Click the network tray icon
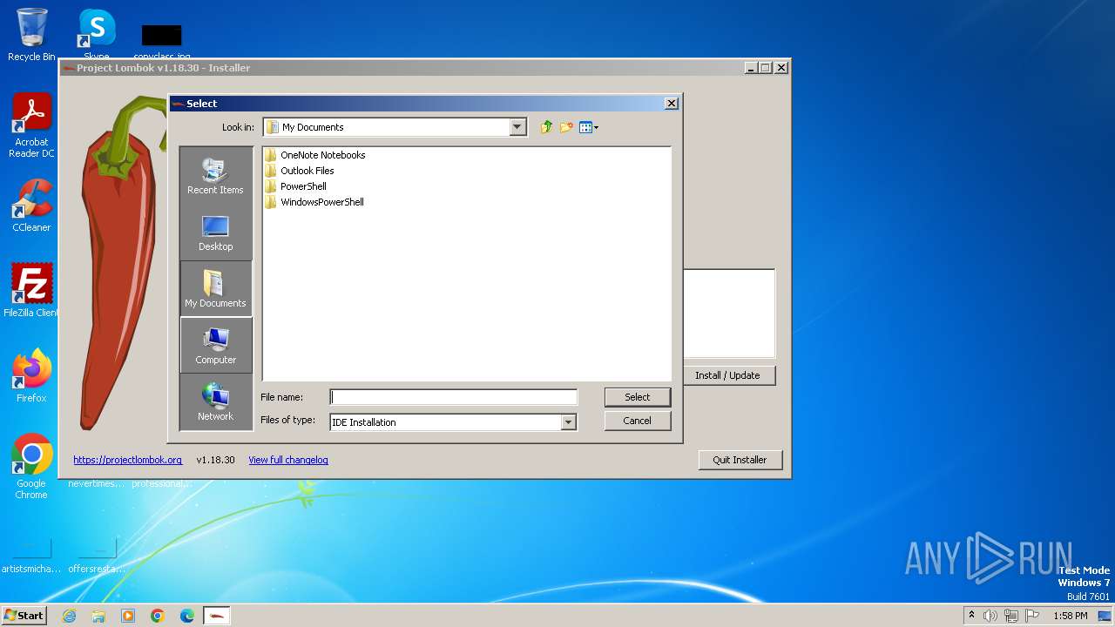 (1011, 616)
